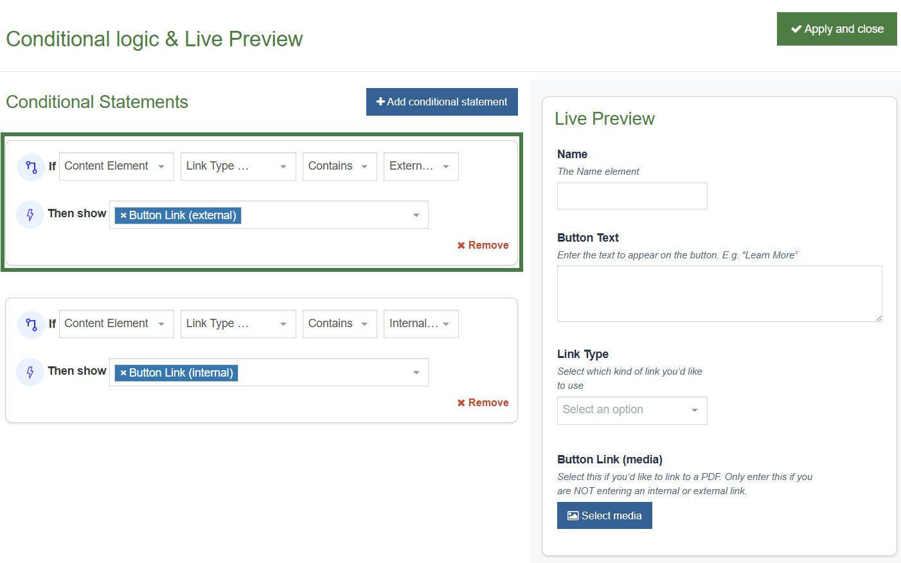Open the Contains operator dropdown in first rule
The height and width of the screenshot is (563, 901).
339,166
